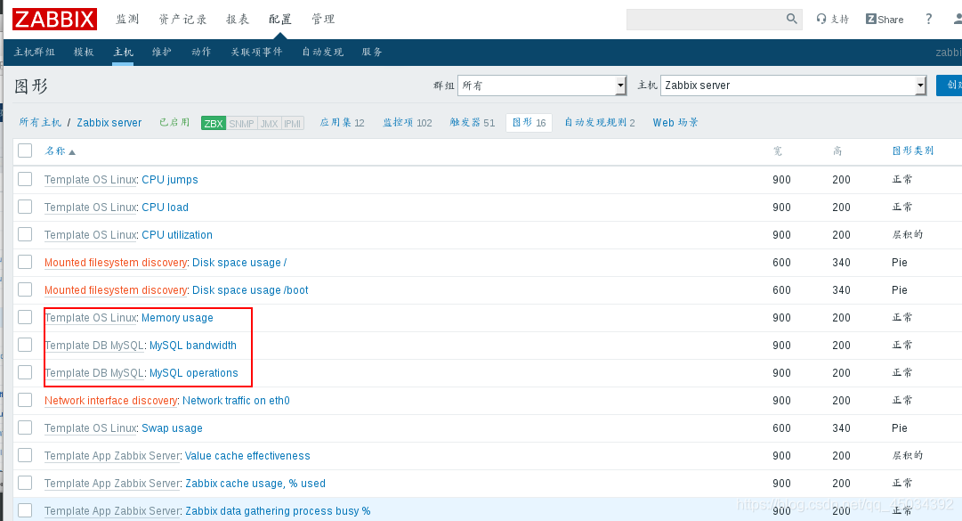Open Zabbix cache usage, % used graph
This screenshot has width=962, height=521.
click(x=255, y=484)
